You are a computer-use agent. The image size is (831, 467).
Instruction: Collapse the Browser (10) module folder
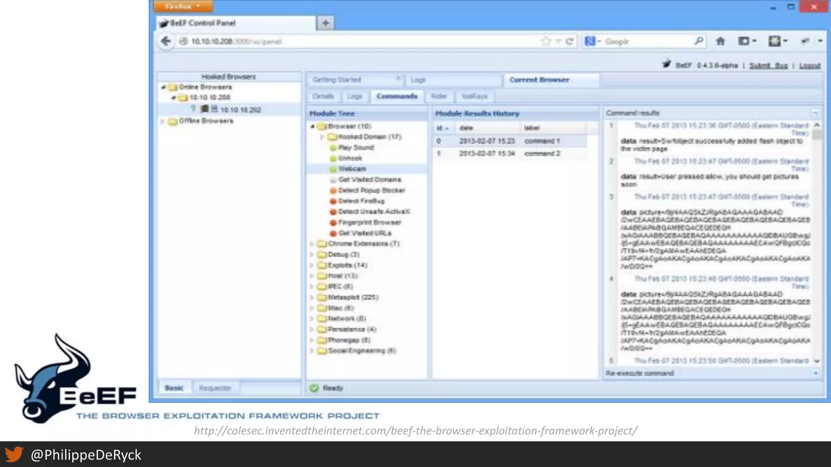(x=312, y=126)
